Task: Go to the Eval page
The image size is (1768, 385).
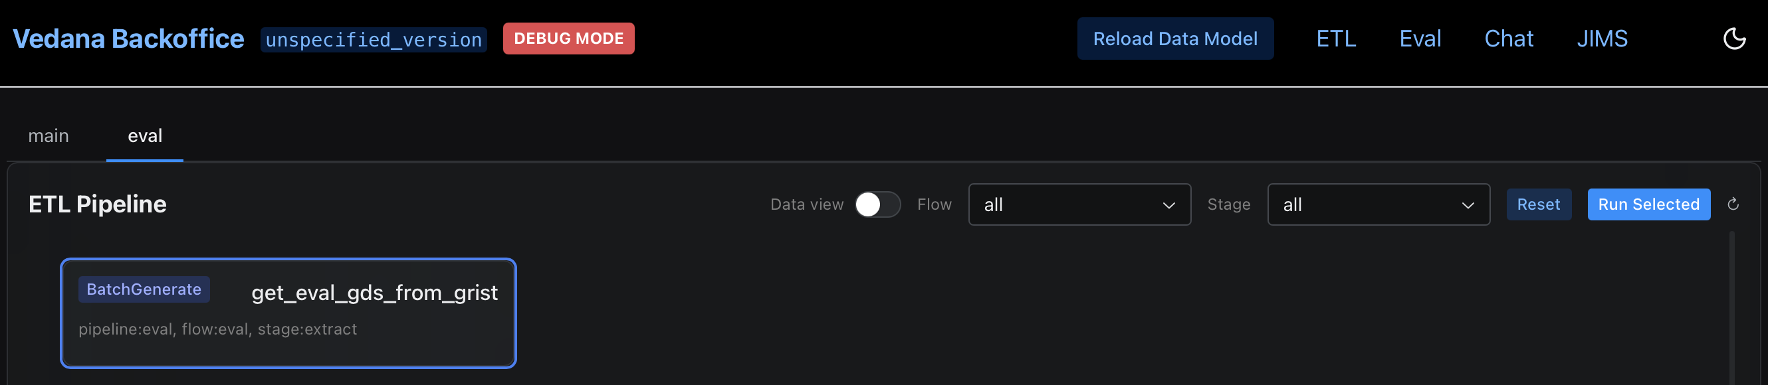Action: 1419,39
